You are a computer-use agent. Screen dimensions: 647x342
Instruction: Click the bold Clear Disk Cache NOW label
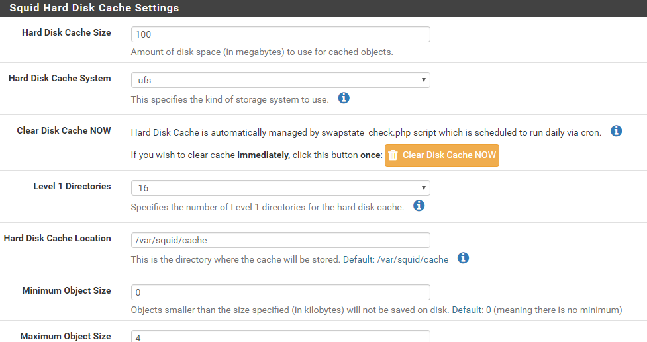(64, 130)
